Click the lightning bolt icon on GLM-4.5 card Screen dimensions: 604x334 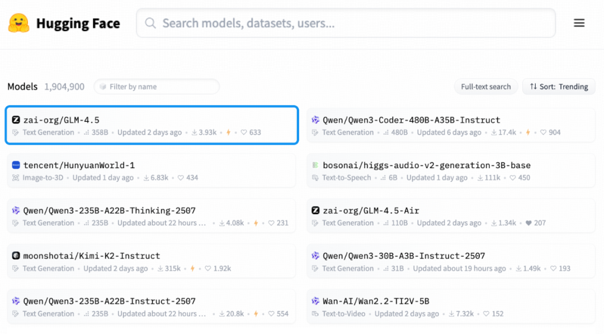point(228,132)
